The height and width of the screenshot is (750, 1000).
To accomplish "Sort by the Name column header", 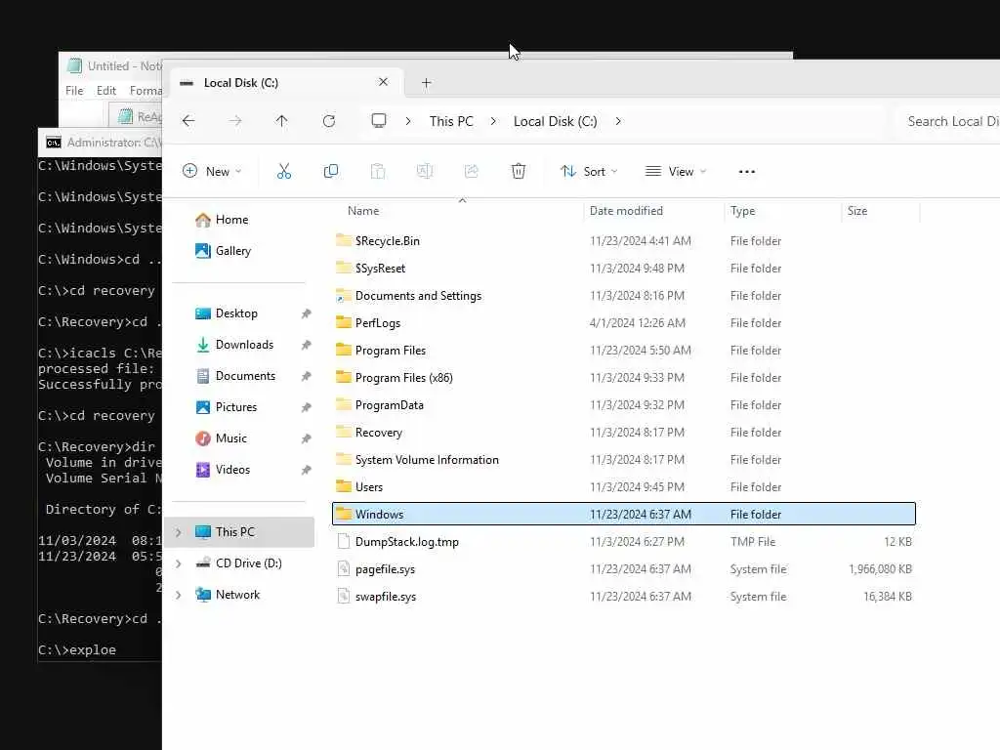I will [x=363, y=211].
